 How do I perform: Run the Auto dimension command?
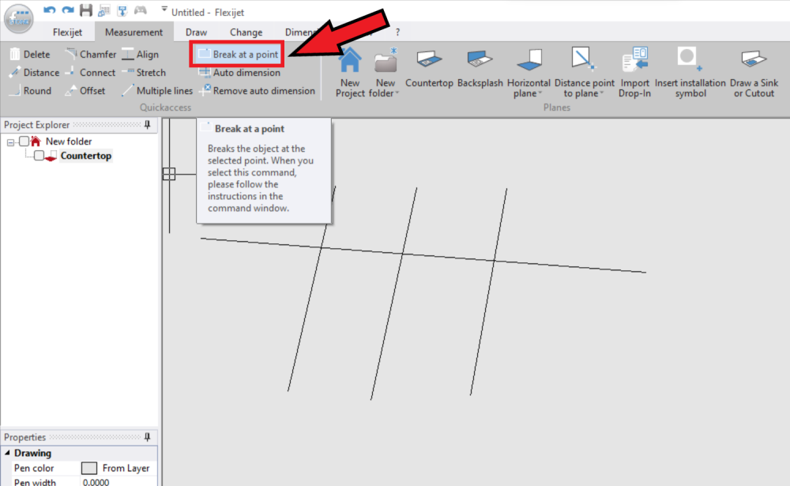(239, 72)
